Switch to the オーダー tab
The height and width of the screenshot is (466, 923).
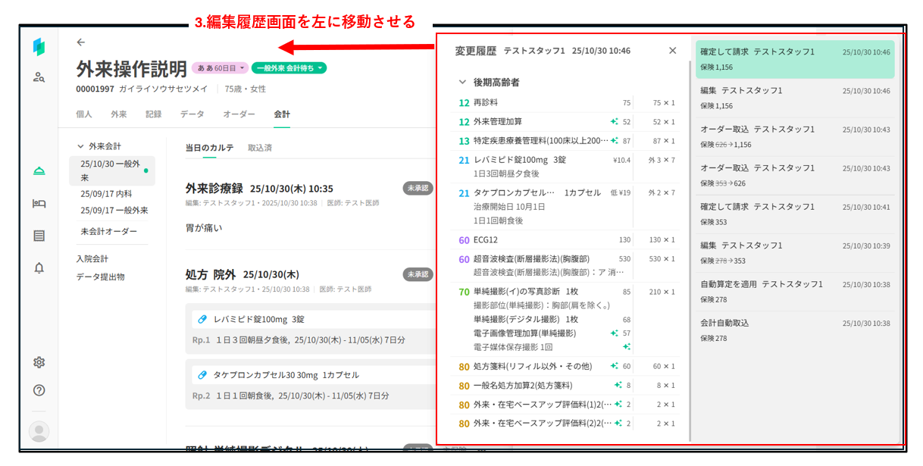click(x=239, y=114)
